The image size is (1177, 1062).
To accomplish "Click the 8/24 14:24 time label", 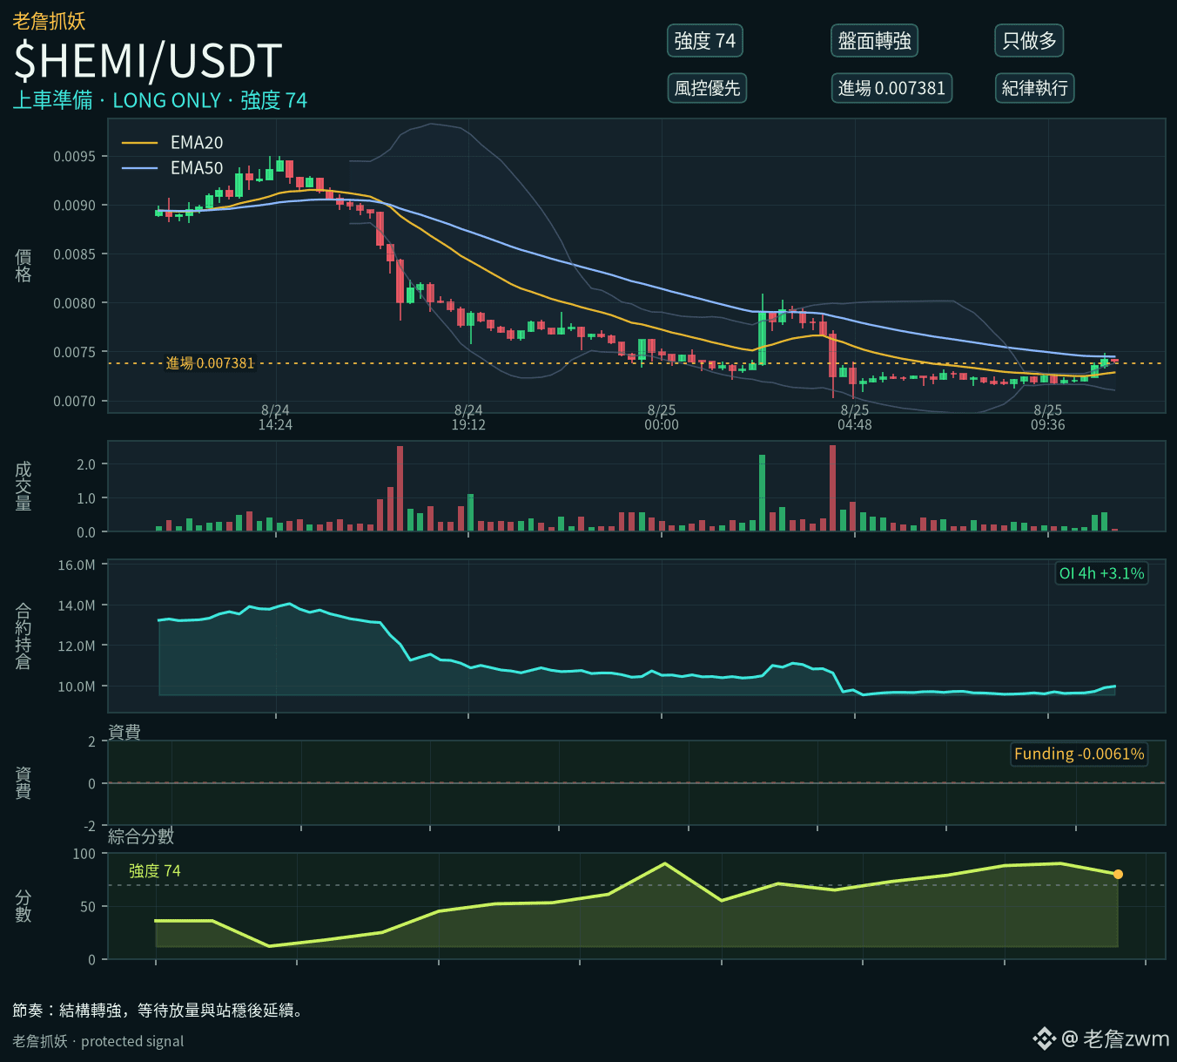I will (x=275, y=417).
